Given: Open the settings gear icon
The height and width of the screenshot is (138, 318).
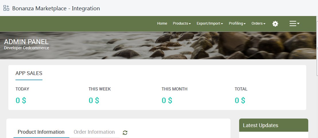Looking at the screenshot, I should point(275,24).
